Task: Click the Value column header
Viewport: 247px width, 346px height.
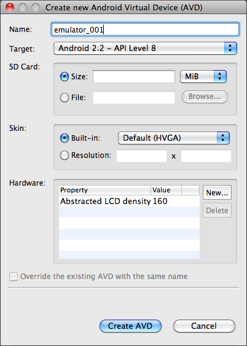Action: (x=166, y=190)
